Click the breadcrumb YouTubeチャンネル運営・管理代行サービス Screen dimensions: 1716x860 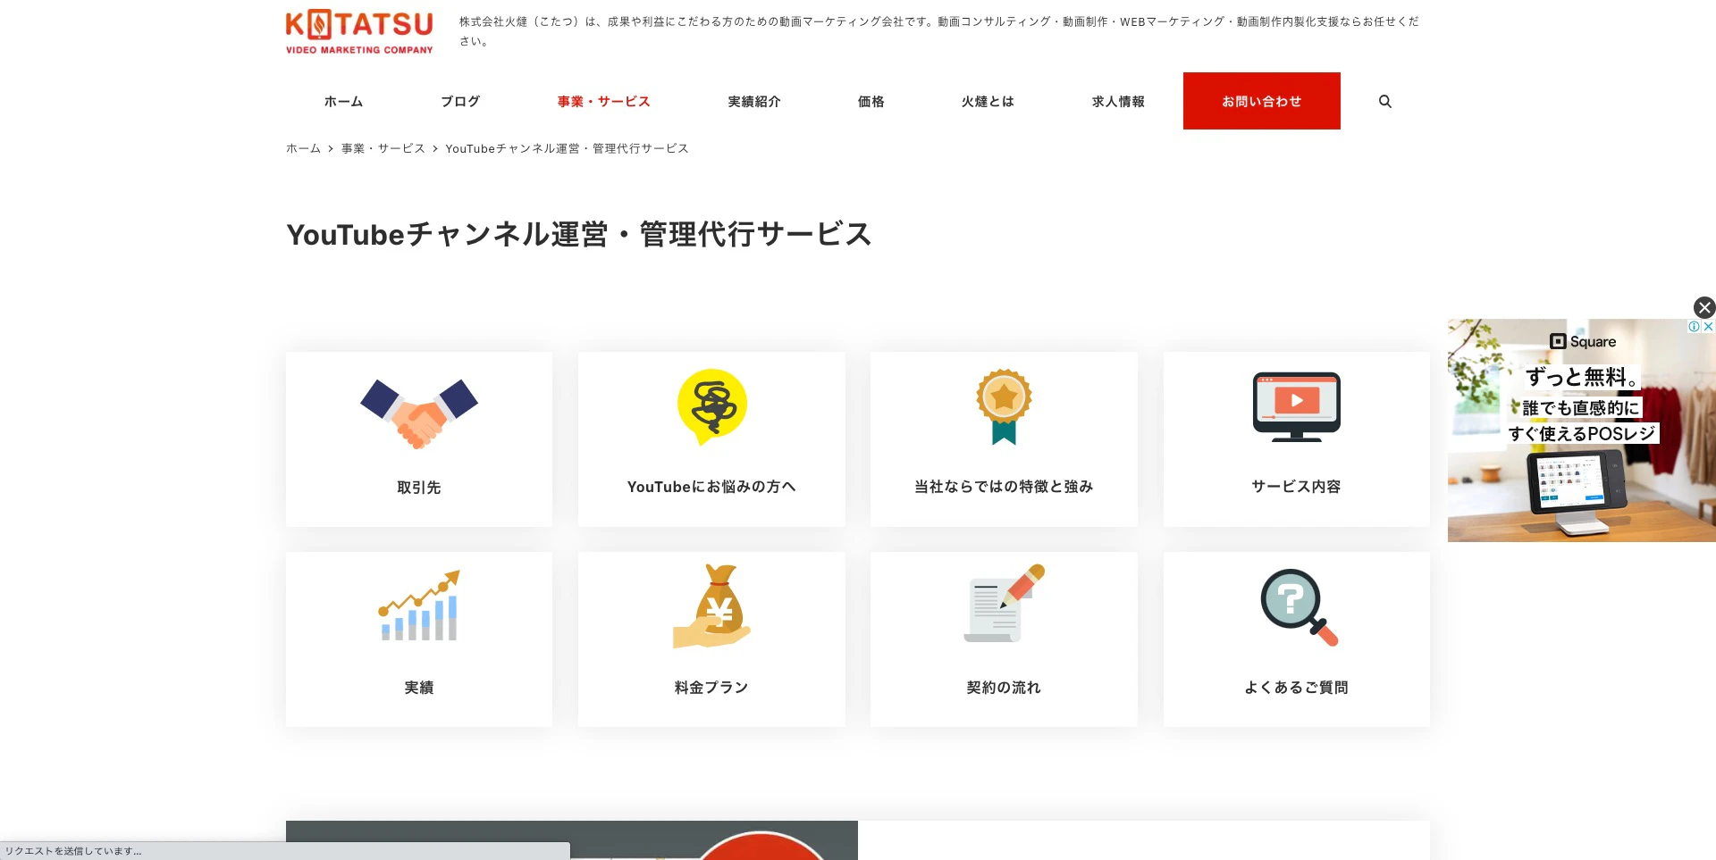point(567,148)
